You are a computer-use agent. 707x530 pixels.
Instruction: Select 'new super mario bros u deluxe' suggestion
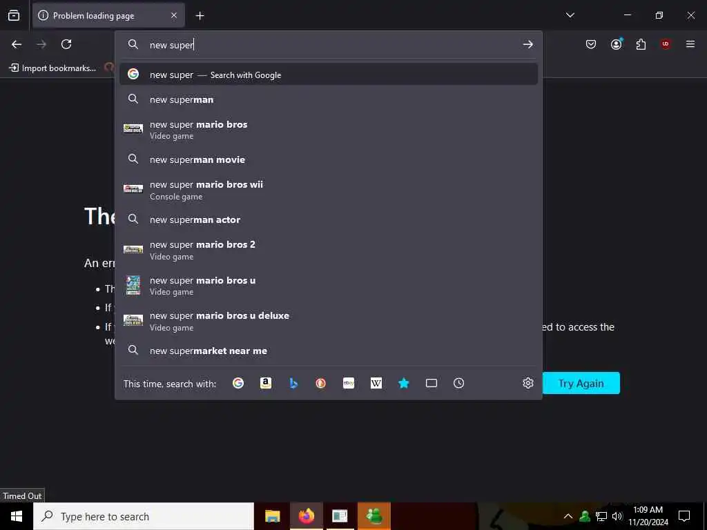click(328, 322)
